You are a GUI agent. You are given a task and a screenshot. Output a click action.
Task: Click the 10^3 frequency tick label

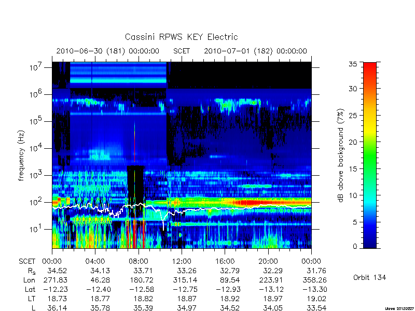point(36,175)
